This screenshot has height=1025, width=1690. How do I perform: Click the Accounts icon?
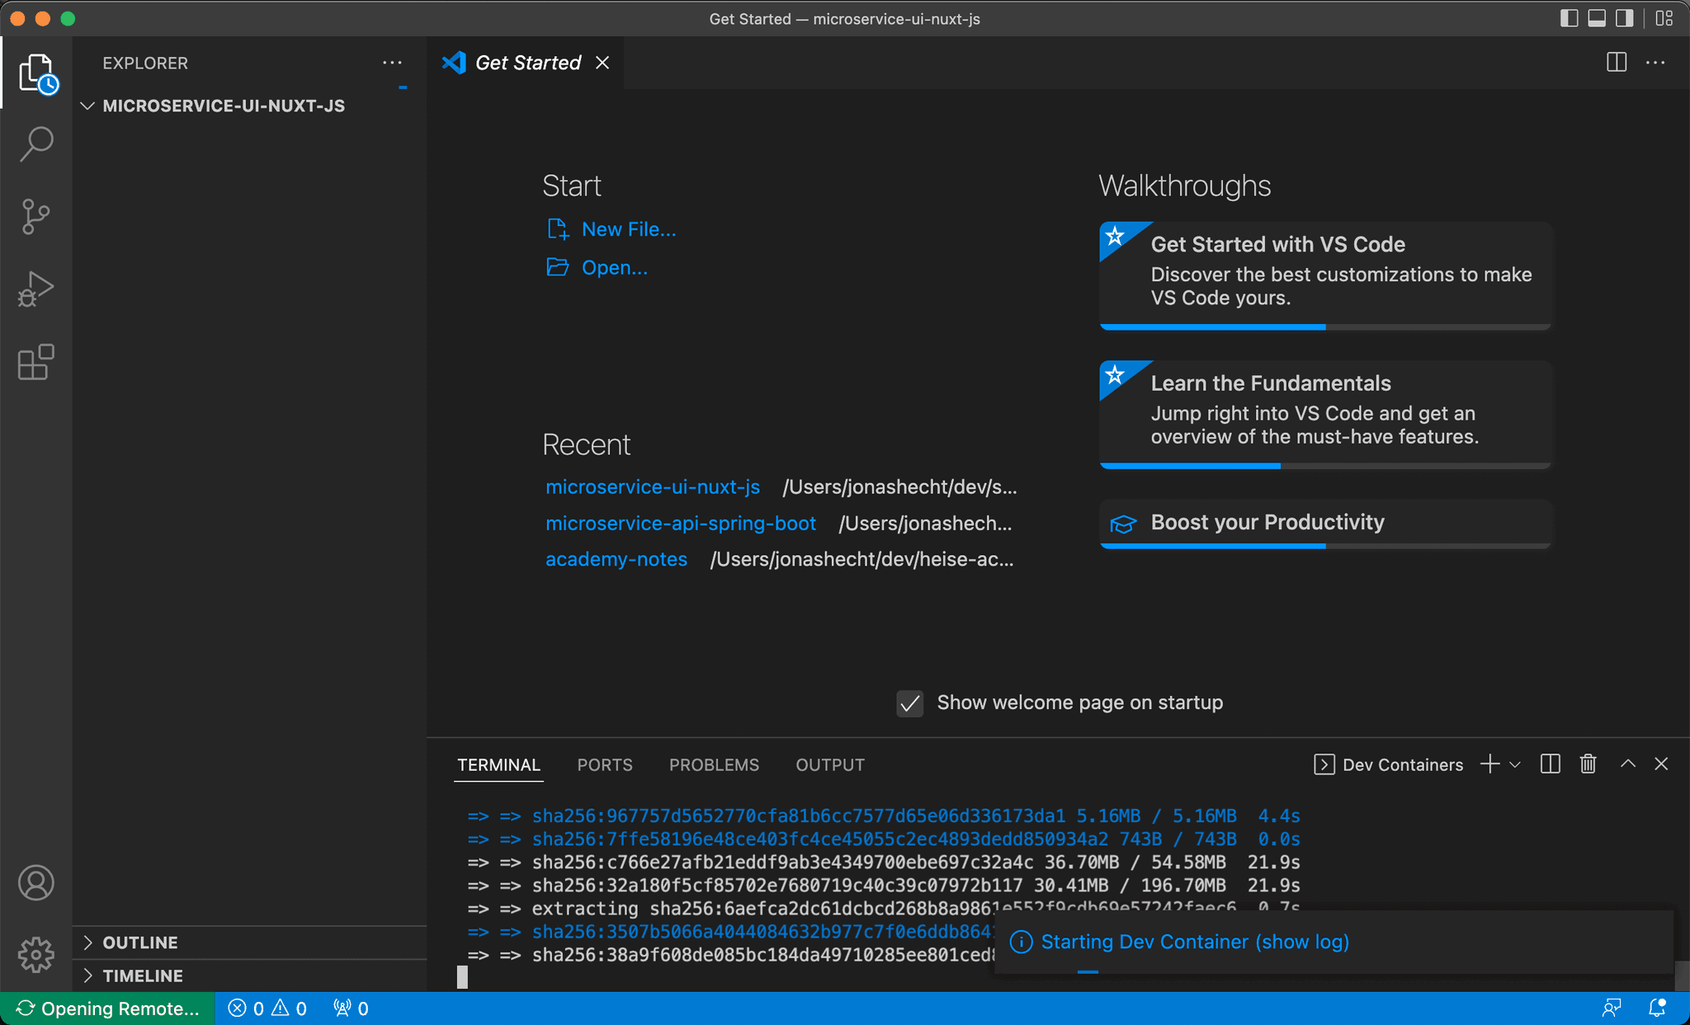click(36, 882)
